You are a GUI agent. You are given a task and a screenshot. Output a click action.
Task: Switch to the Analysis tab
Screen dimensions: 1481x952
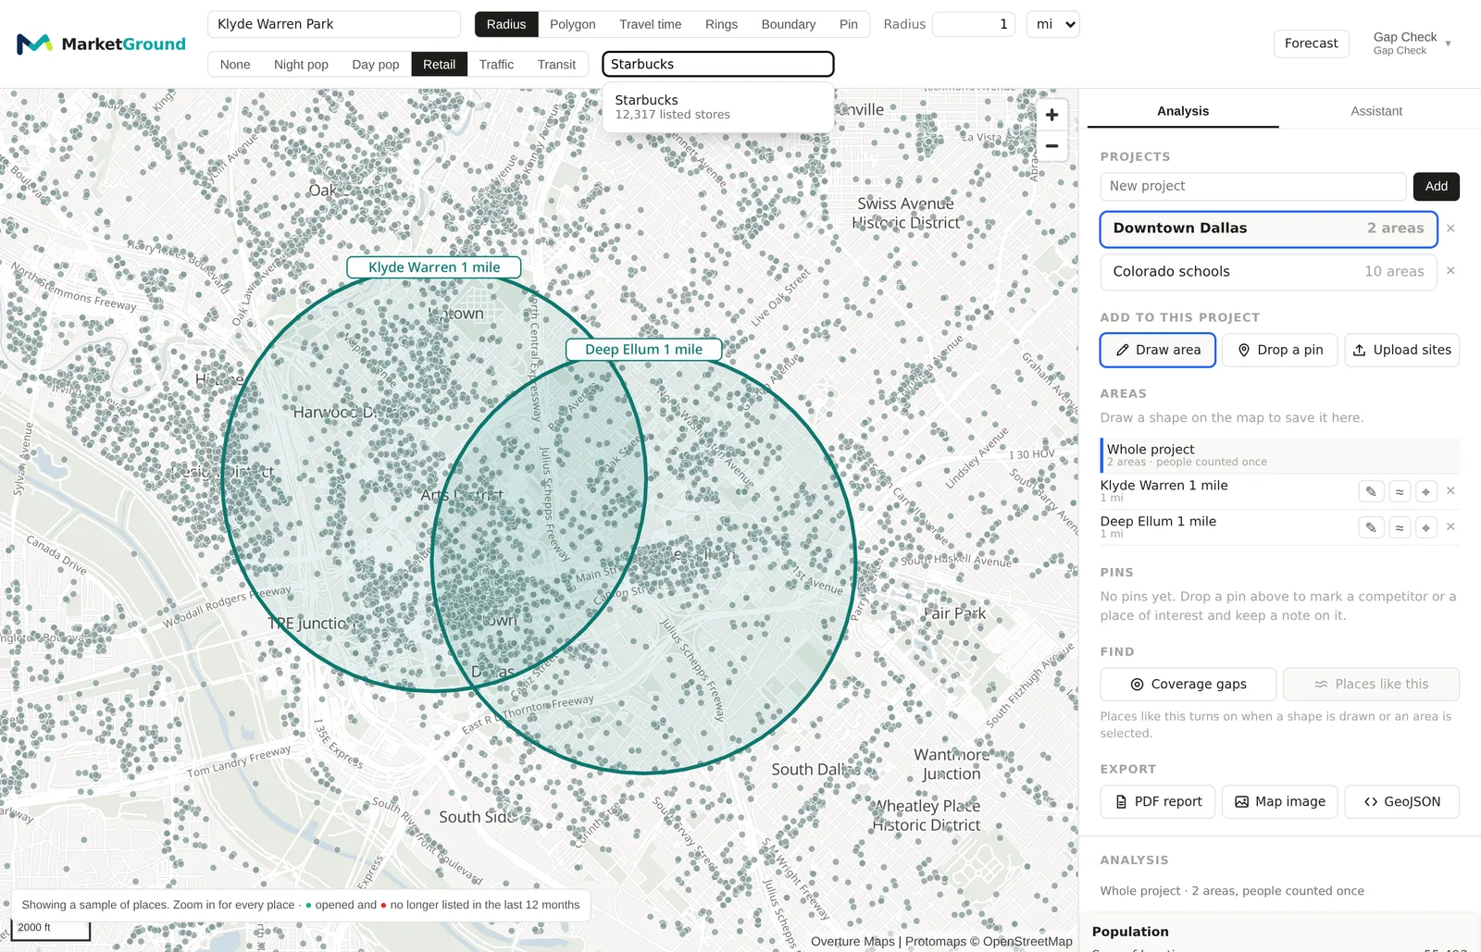click(1183, 111)
